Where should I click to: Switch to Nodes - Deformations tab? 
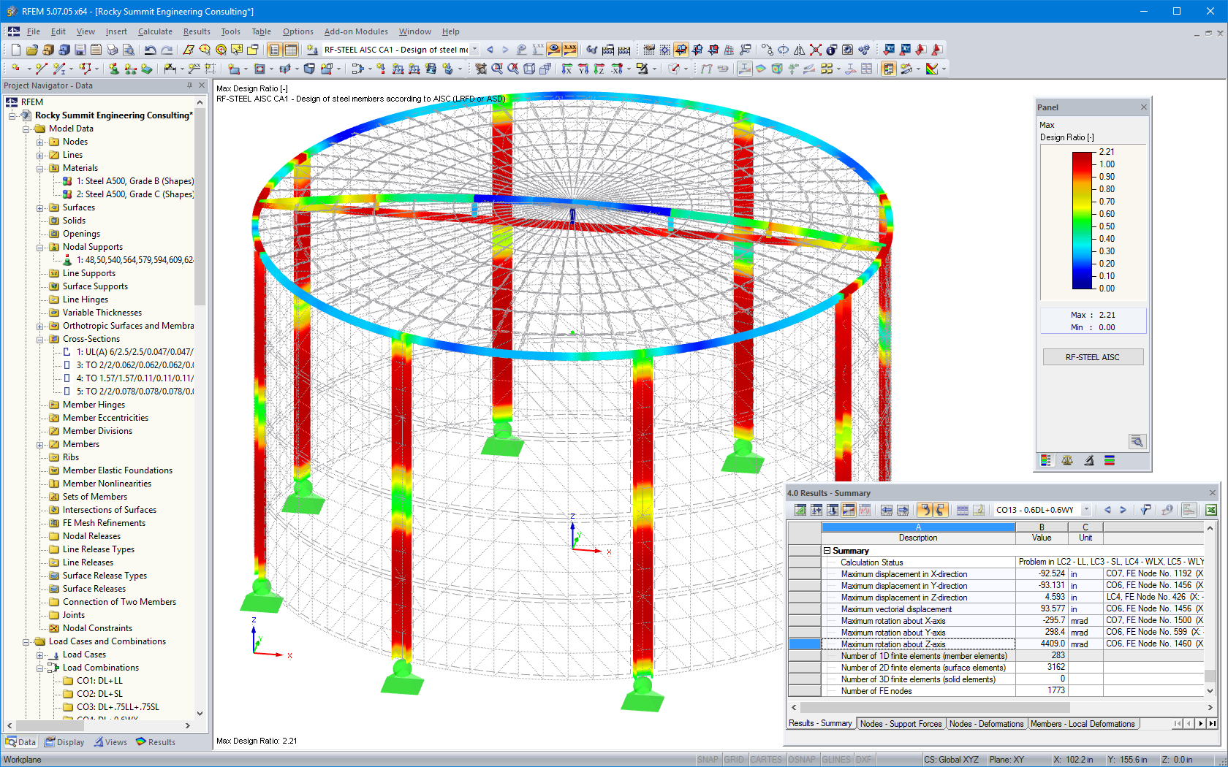coord(986,724)
